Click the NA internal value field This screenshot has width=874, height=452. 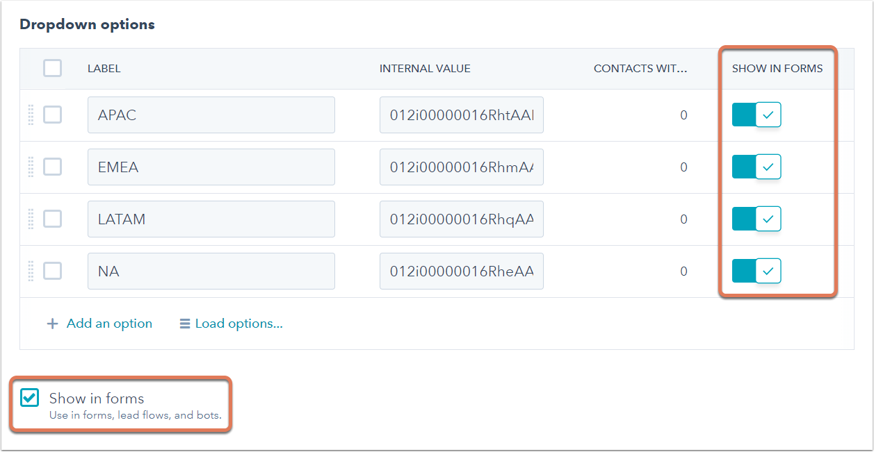461,271
